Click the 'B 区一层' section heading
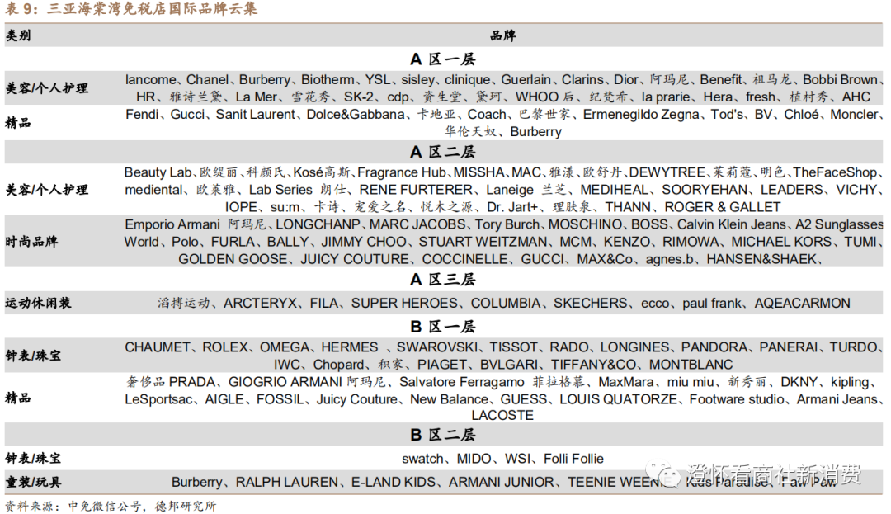 [443, 328]
